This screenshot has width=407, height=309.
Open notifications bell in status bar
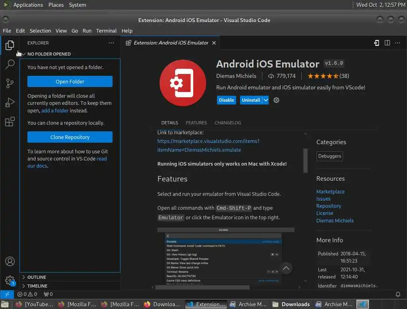point(397,294)
